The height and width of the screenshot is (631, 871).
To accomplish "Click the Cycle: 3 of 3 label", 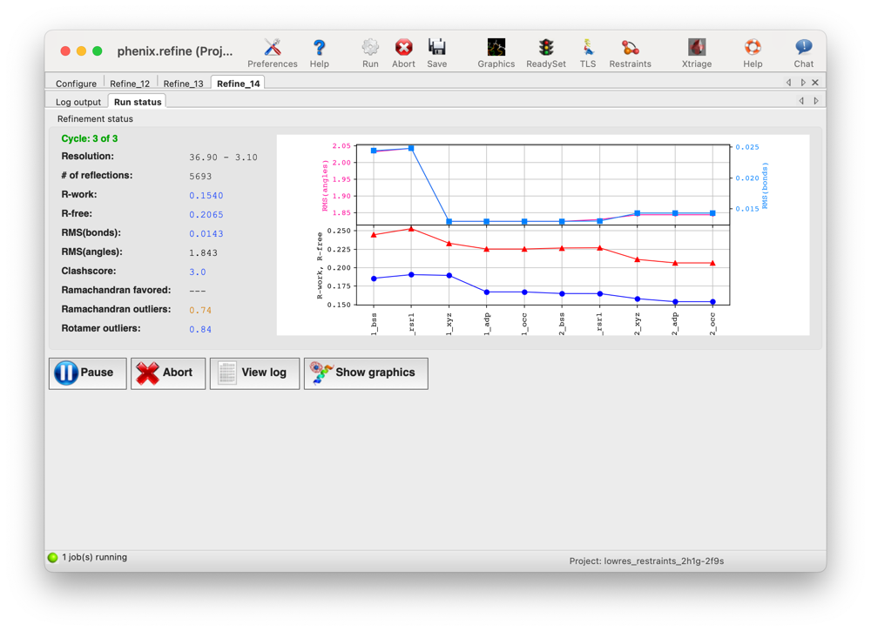I will click(90, 138).
